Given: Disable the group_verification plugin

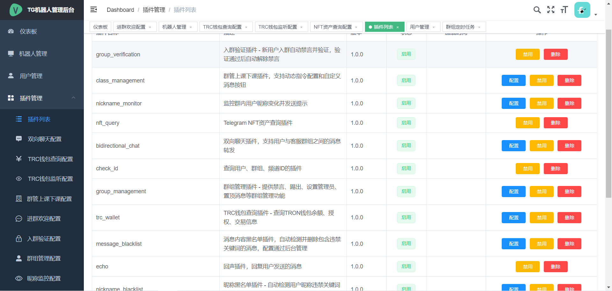Looking at the screenshot, I should (528, 54).
